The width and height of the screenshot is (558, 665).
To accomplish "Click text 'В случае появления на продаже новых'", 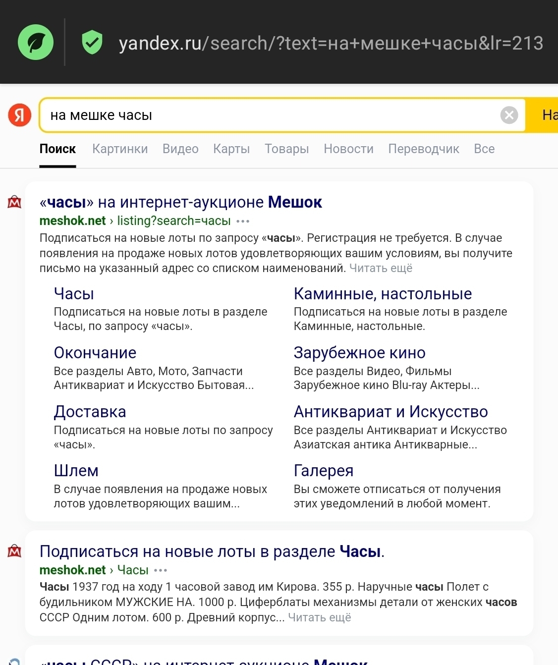I will 161,489.
